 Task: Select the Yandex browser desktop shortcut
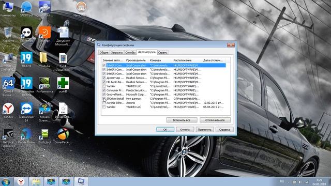[x=8, y=111]
